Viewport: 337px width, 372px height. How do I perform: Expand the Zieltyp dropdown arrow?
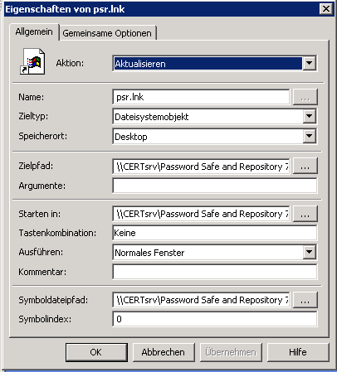pyautogui.click(x=309, y=116)
